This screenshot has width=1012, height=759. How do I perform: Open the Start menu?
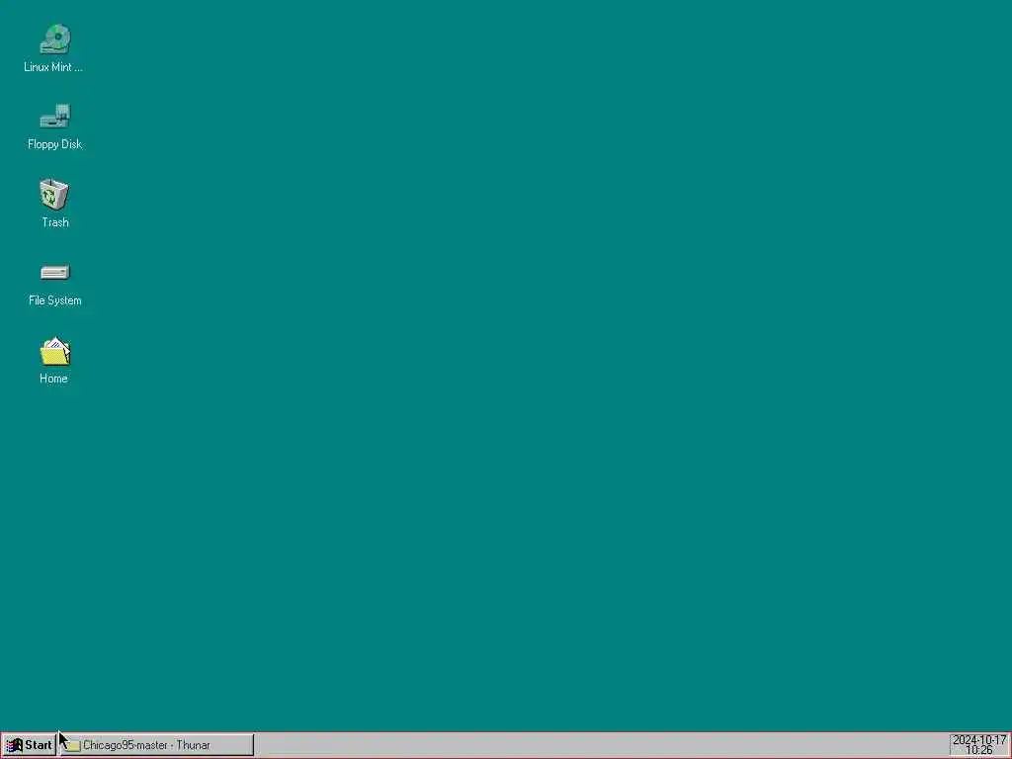(x=30, y=745)
